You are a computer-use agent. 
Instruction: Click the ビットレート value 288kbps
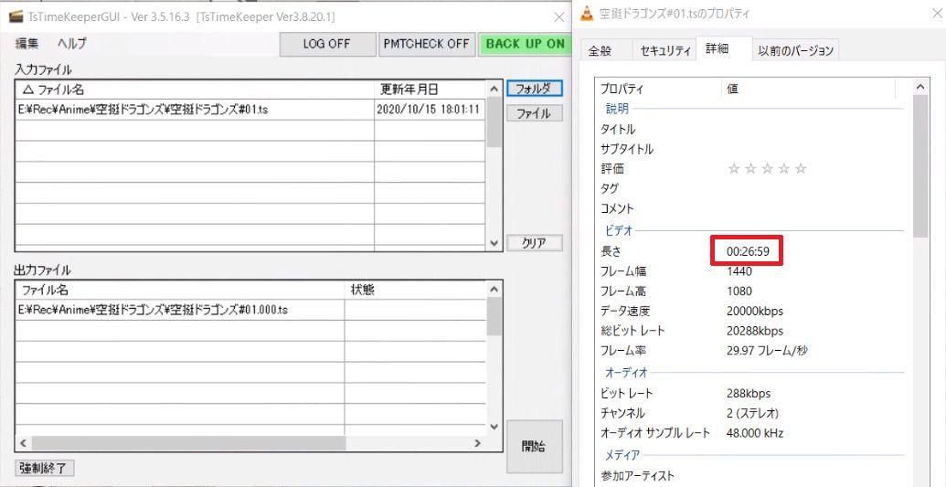pos(749,394)
